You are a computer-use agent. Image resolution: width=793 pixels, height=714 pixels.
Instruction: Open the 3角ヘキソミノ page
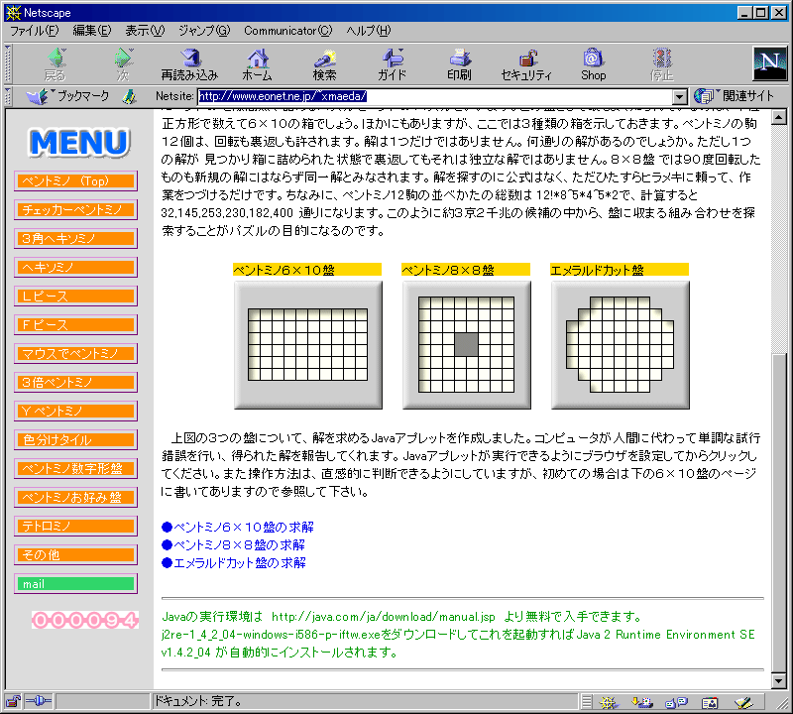click(x=76, y=238)
